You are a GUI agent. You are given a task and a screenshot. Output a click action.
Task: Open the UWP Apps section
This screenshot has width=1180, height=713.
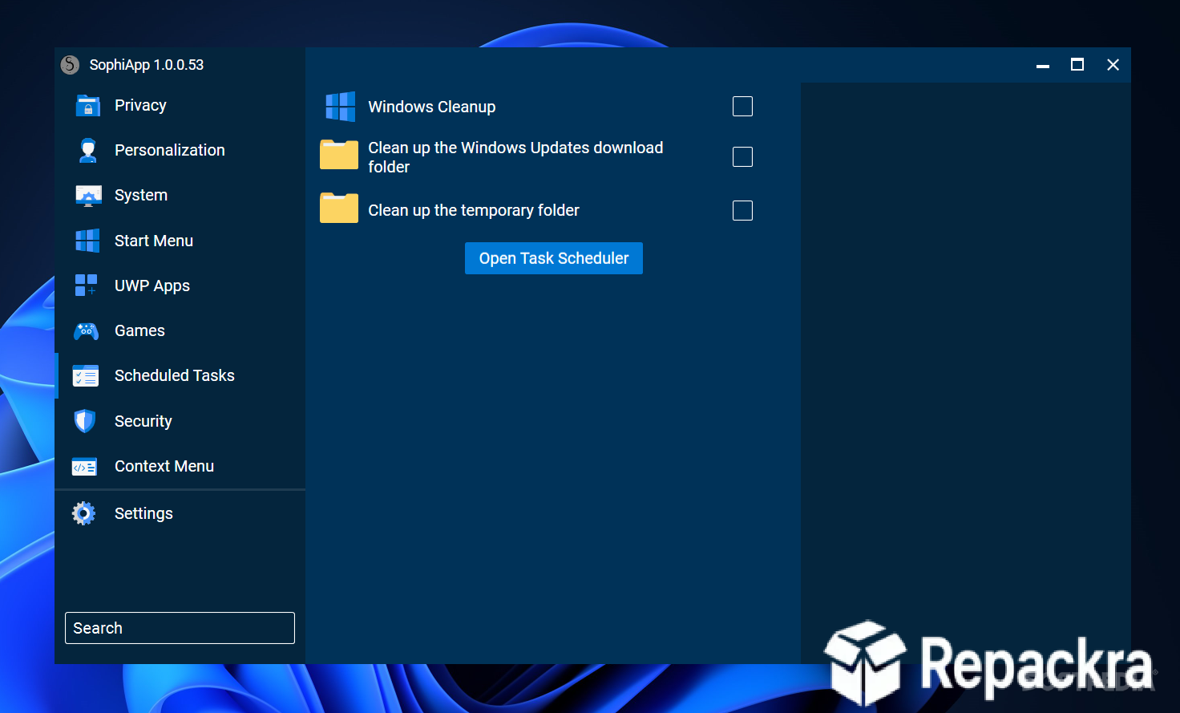pyautogui.click(x=180, y=286)
